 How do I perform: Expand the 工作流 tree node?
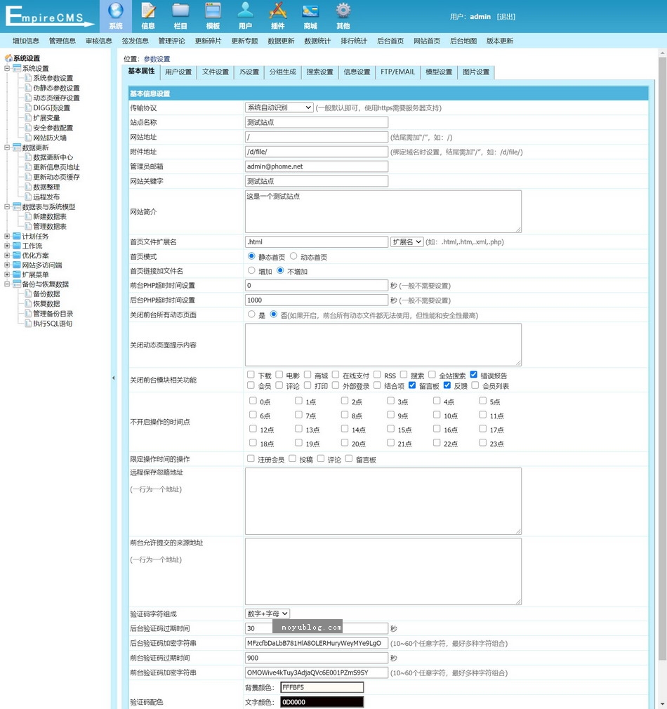pyautogui.click(x=7, y=246)
